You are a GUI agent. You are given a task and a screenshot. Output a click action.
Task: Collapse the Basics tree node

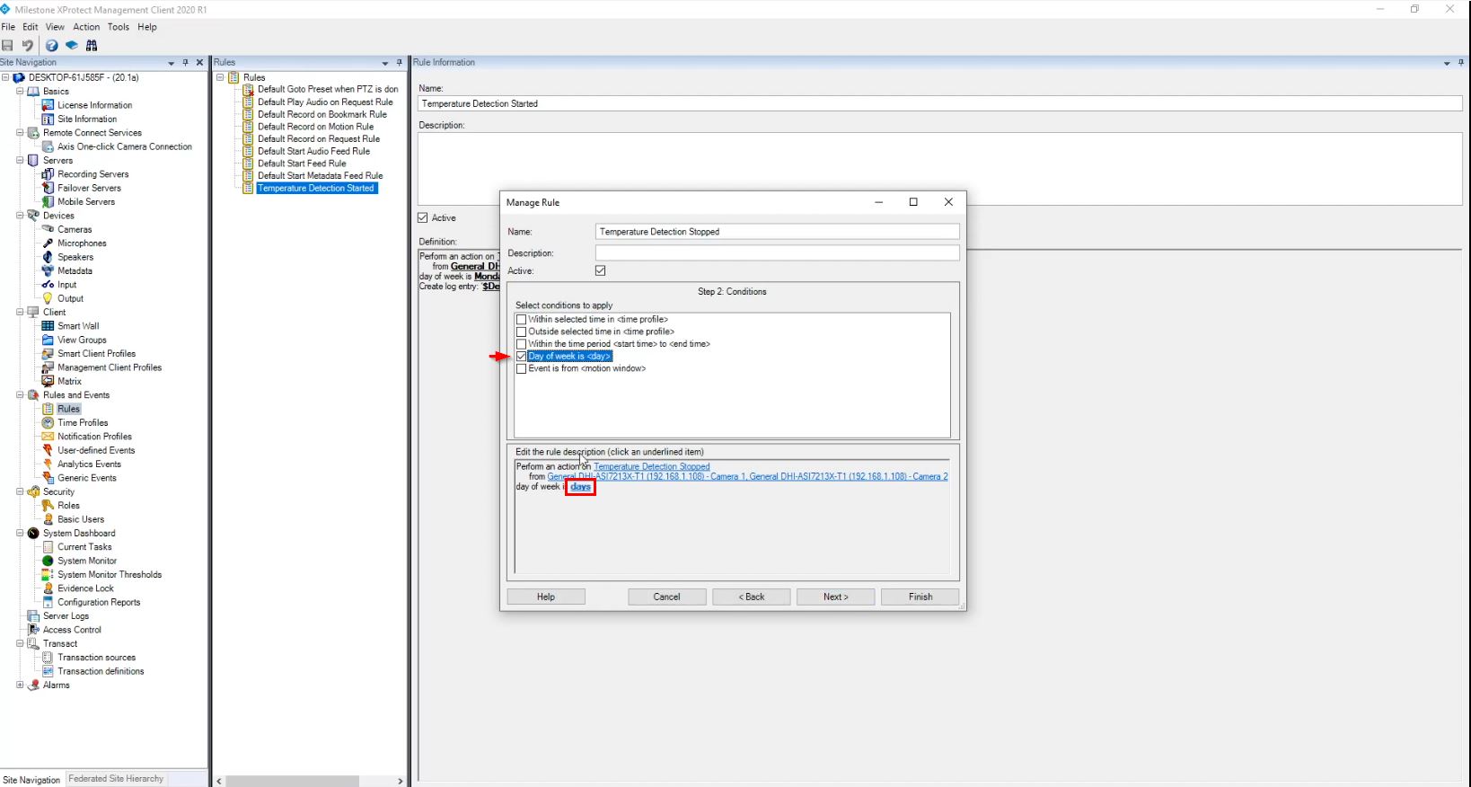coord(20,92)
